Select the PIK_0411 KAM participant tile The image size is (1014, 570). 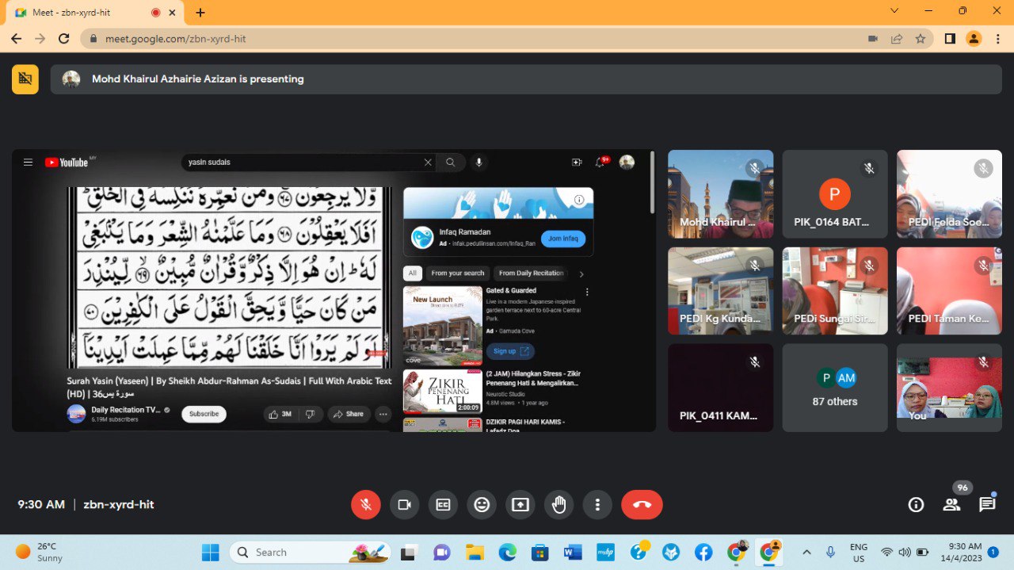pyautogui.click(x=720, y=388)
